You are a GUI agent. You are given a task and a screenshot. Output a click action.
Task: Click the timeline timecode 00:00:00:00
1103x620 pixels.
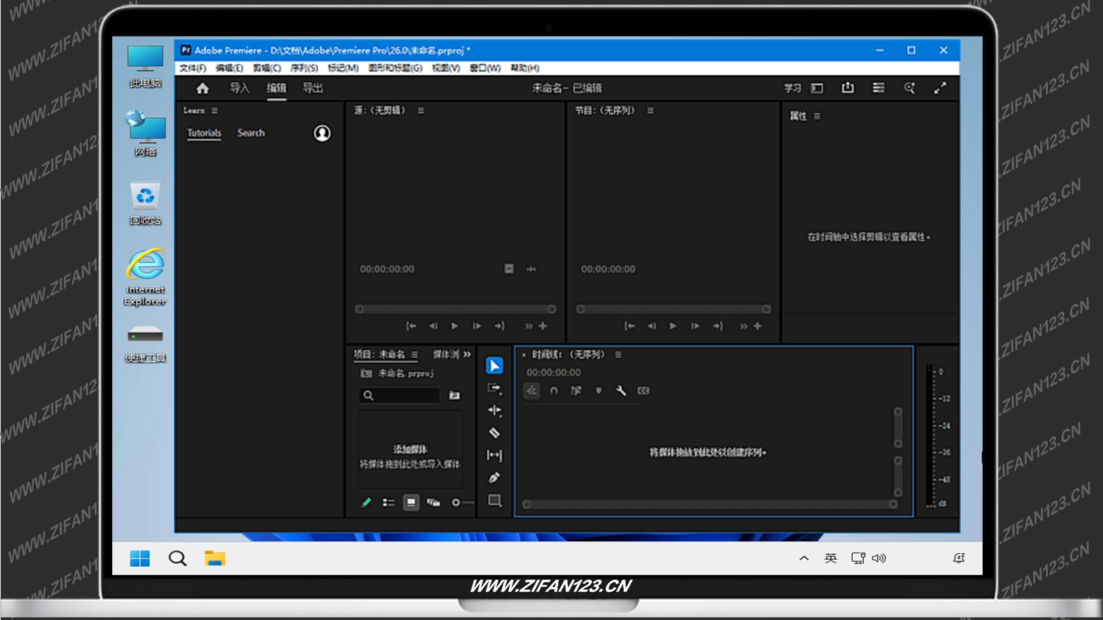(x=553, y=373)
